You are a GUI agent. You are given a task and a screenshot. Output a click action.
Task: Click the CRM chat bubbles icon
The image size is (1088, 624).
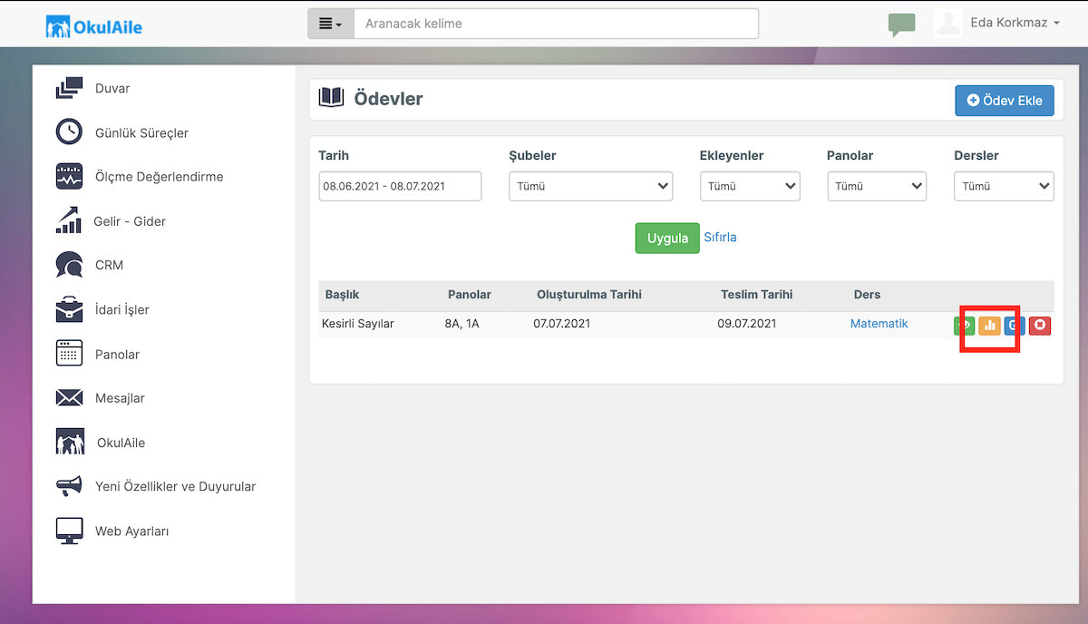[69, 265]
